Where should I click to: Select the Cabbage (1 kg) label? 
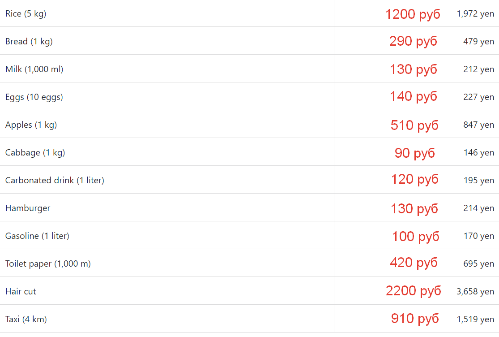(35, 152)
